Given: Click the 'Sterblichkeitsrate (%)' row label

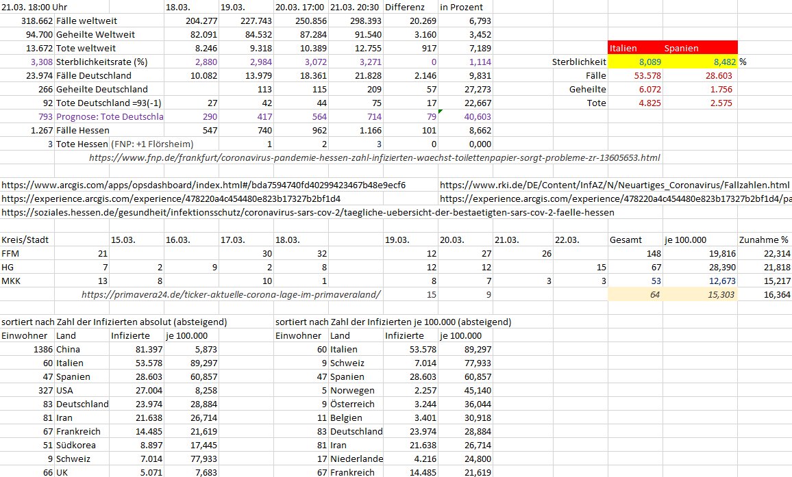Looking at the screenshot, I should click(x=109, y=62).
